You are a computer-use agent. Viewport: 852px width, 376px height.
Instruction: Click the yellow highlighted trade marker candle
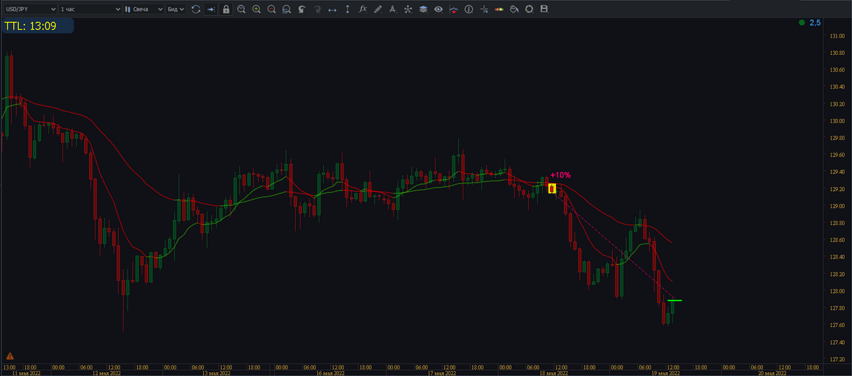[552, 189]
